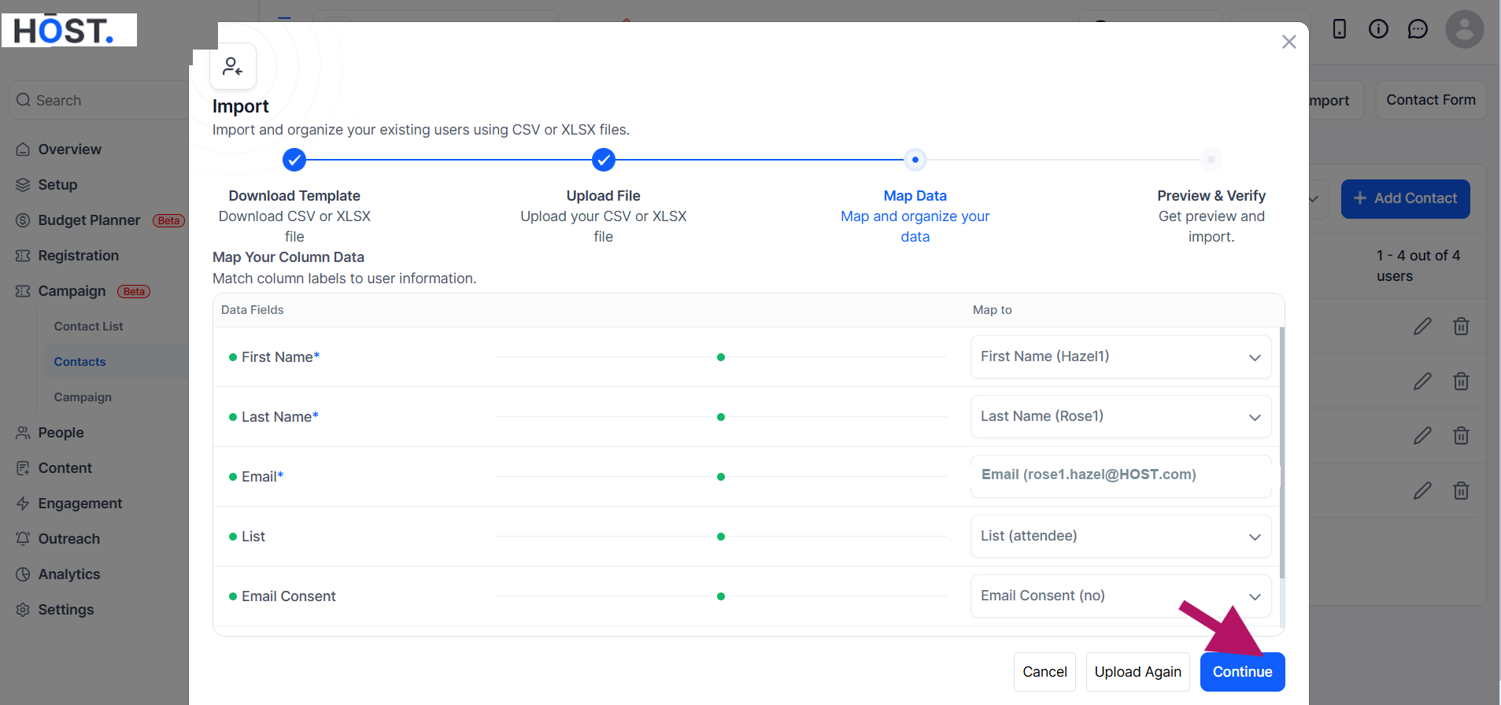
Task: Open the mobile device preview icon
Action: coord(1339,29)
